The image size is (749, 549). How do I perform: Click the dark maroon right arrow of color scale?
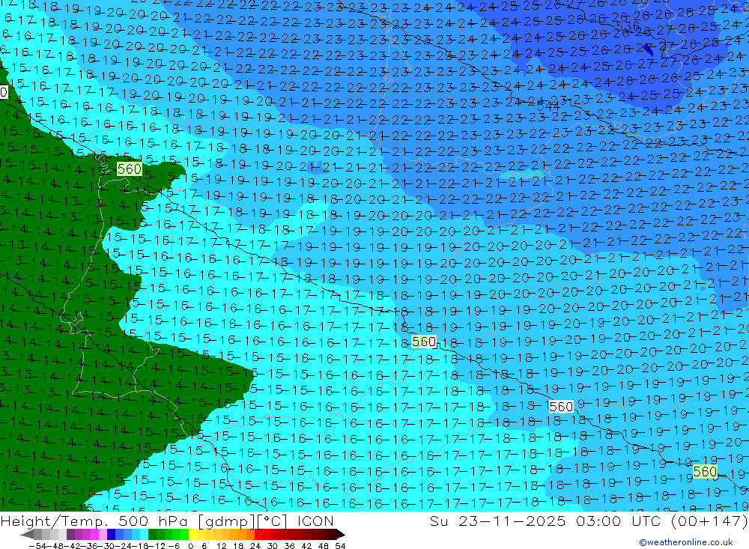pos(341,535)
